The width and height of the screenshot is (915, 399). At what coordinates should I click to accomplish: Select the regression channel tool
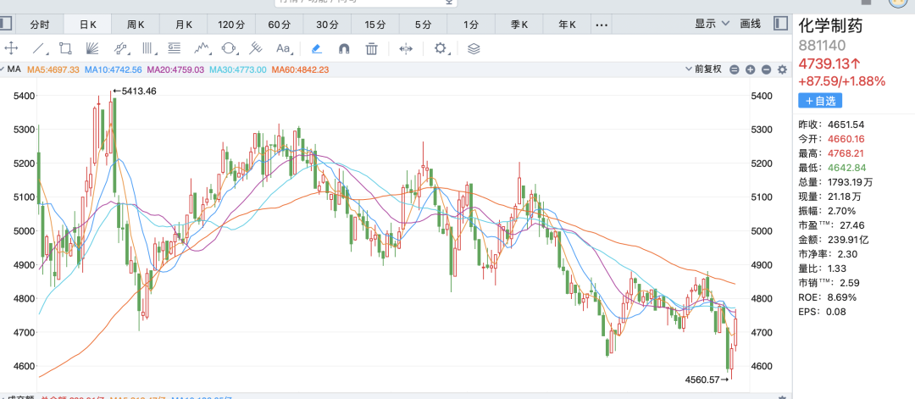[121, 48]
